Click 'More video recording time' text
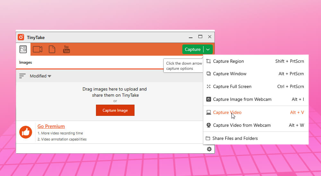 [60, 133]
